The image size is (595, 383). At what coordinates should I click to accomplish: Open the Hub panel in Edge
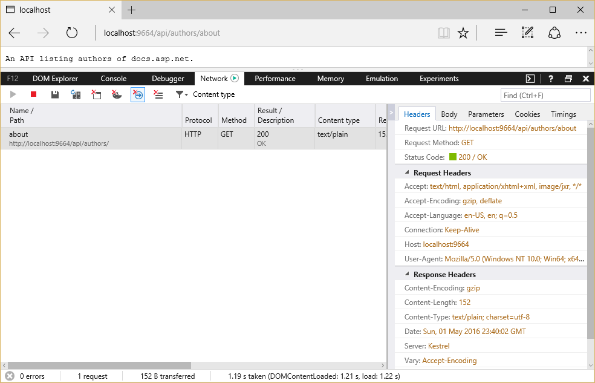[501, 33]
